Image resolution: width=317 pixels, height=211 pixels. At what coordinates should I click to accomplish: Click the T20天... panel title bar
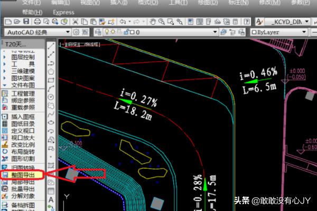click(23, 44)
